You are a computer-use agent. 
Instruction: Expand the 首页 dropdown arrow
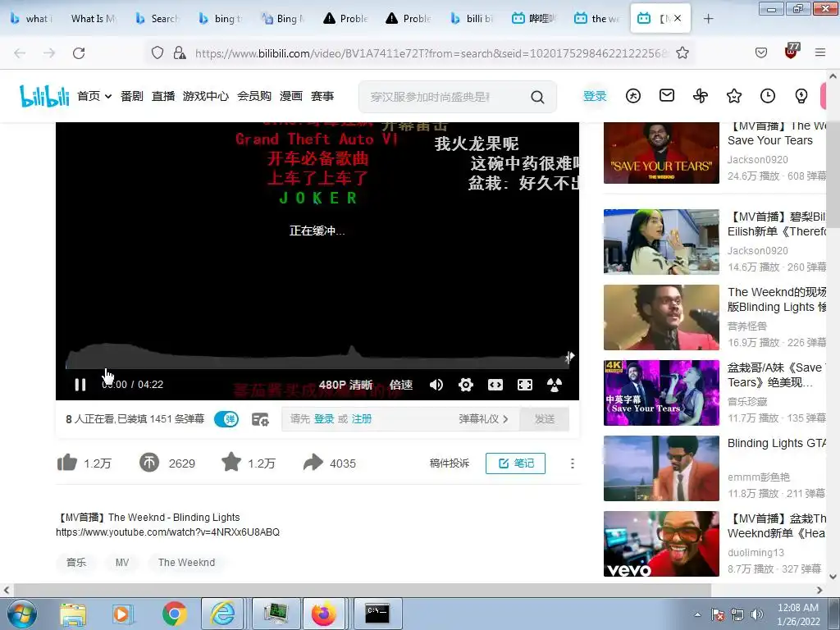[108, 97]
